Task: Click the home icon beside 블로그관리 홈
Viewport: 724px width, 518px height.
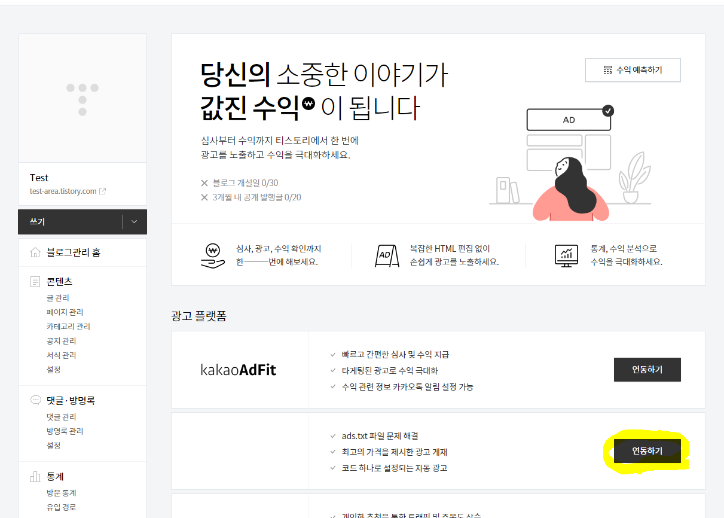Action: coord(35,252)
